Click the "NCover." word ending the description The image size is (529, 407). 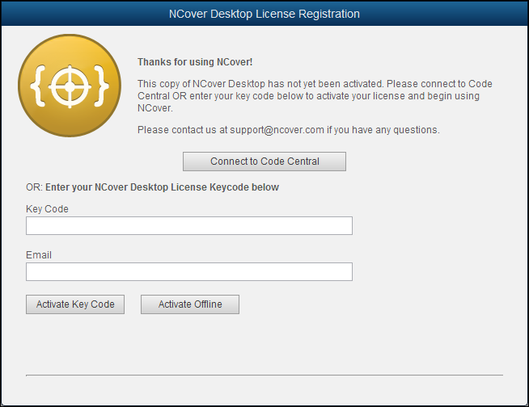coord(155,107)
